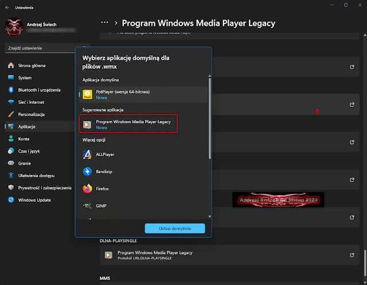Click the dialog scrollbar up arrow
The height and width of the screenshot is (285, 367).
pyautogui.click(x=210, y=76)
